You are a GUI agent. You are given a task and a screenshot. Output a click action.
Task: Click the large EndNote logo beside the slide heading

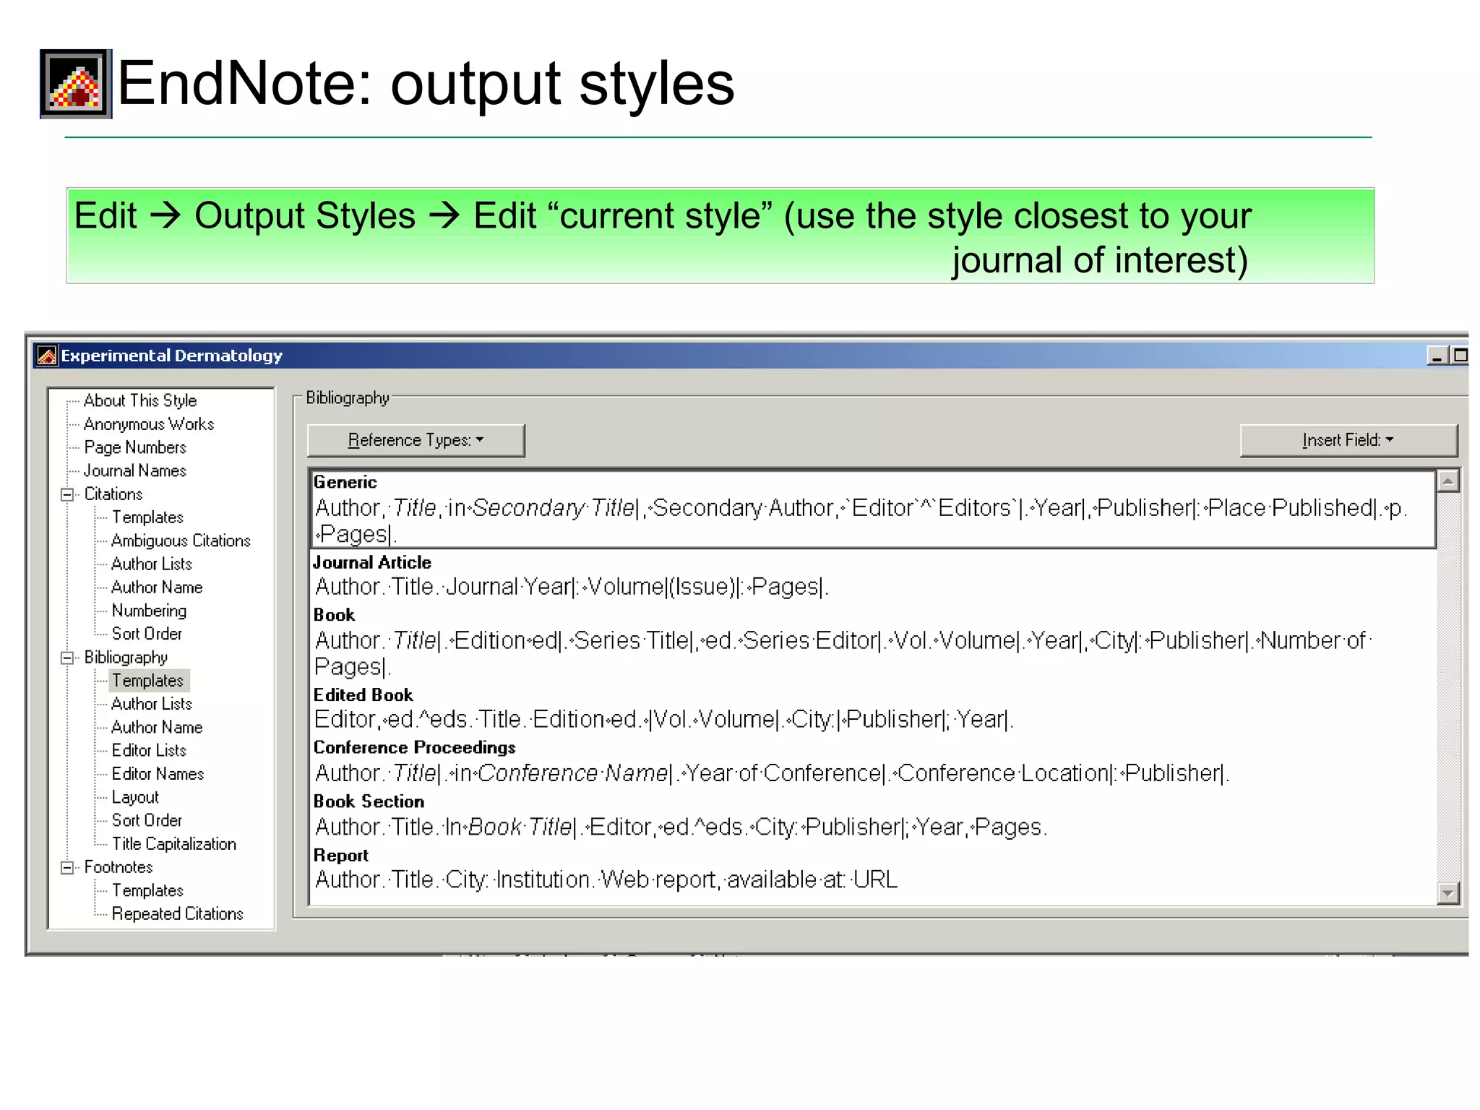[x=76, y=84]
